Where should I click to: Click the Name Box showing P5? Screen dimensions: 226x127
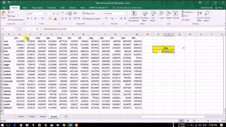click(x=7, y=29)
